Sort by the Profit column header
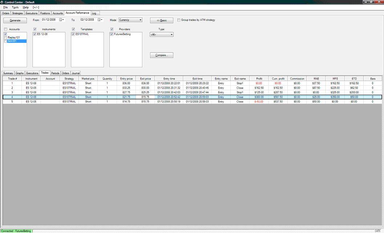The width and height of the screenshot is (384, 233). [x=259, y=79]
